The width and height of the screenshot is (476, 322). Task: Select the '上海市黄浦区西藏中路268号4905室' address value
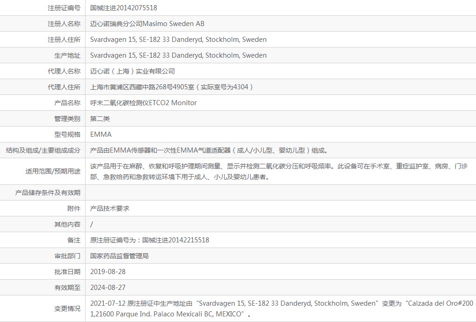click(x=172, y=87)
